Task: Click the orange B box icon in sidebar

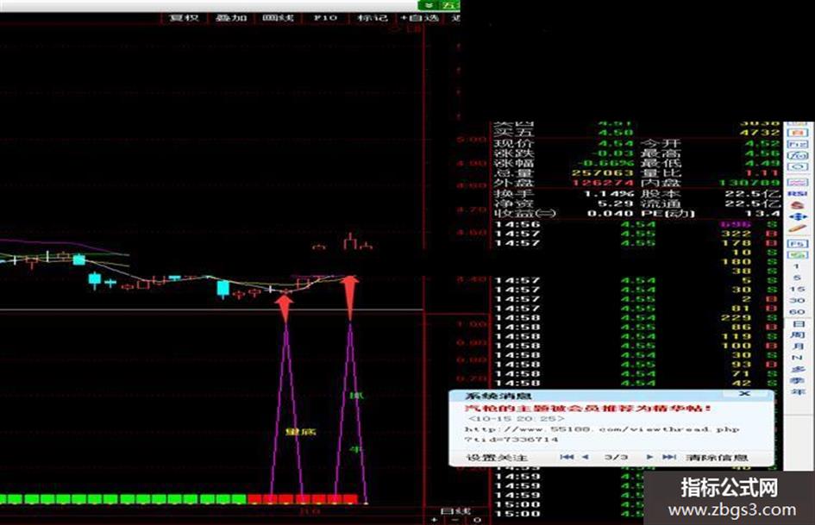Action: pyautogui.click(x=798, y=133)
